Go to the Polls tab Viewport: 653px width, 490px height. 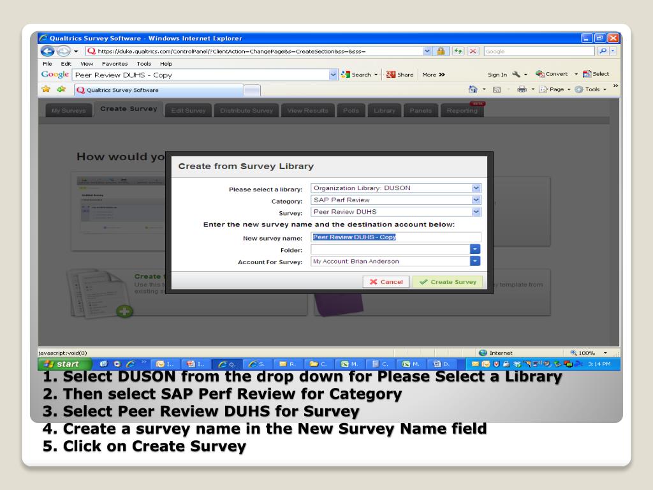[x=351, y=110]
